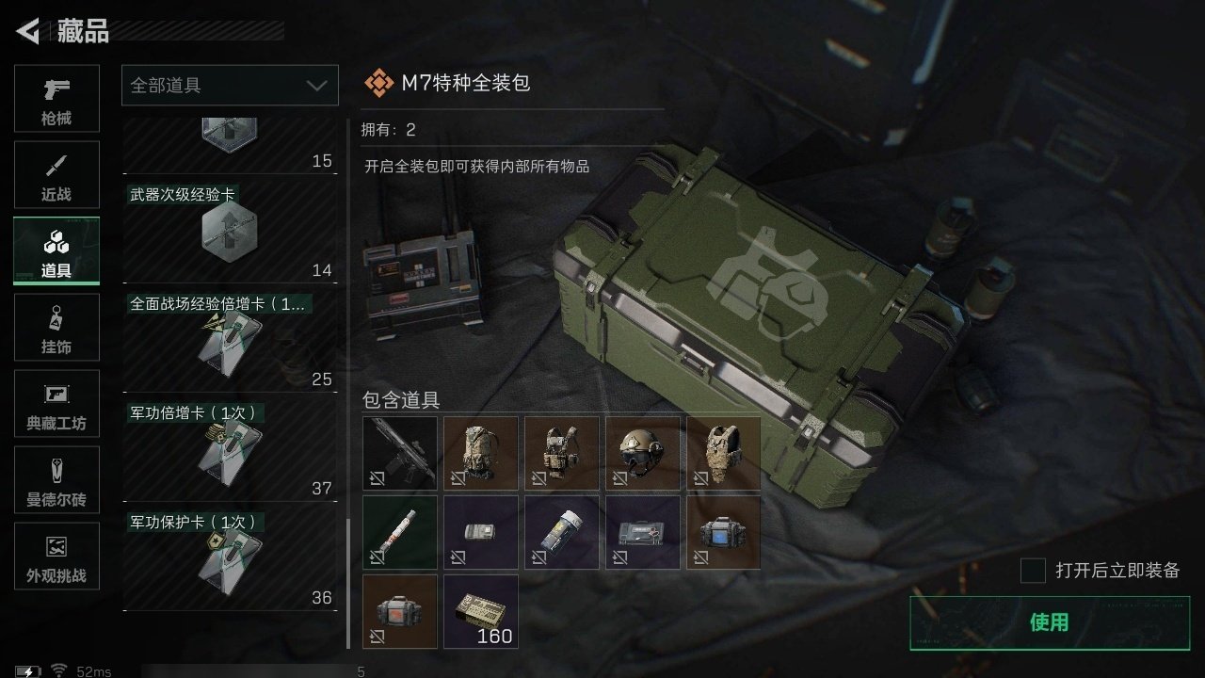Open the 典藏工坊 workshop category
1205x678 pixels.
pos(56,404)
